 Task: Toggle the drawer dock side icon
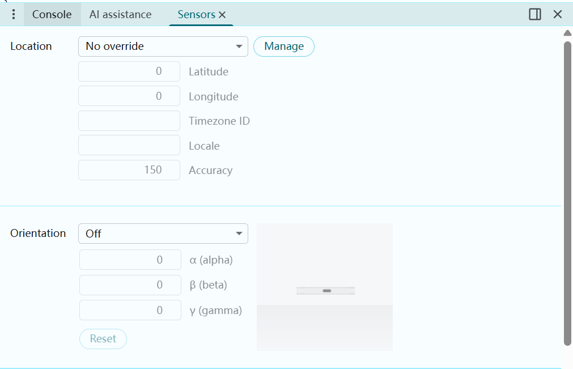(x=534, y=15)
